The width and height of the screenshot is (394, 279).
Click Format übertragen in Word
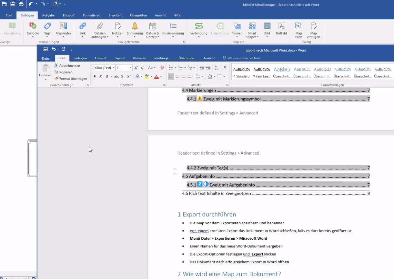click(x=71, y=79)
